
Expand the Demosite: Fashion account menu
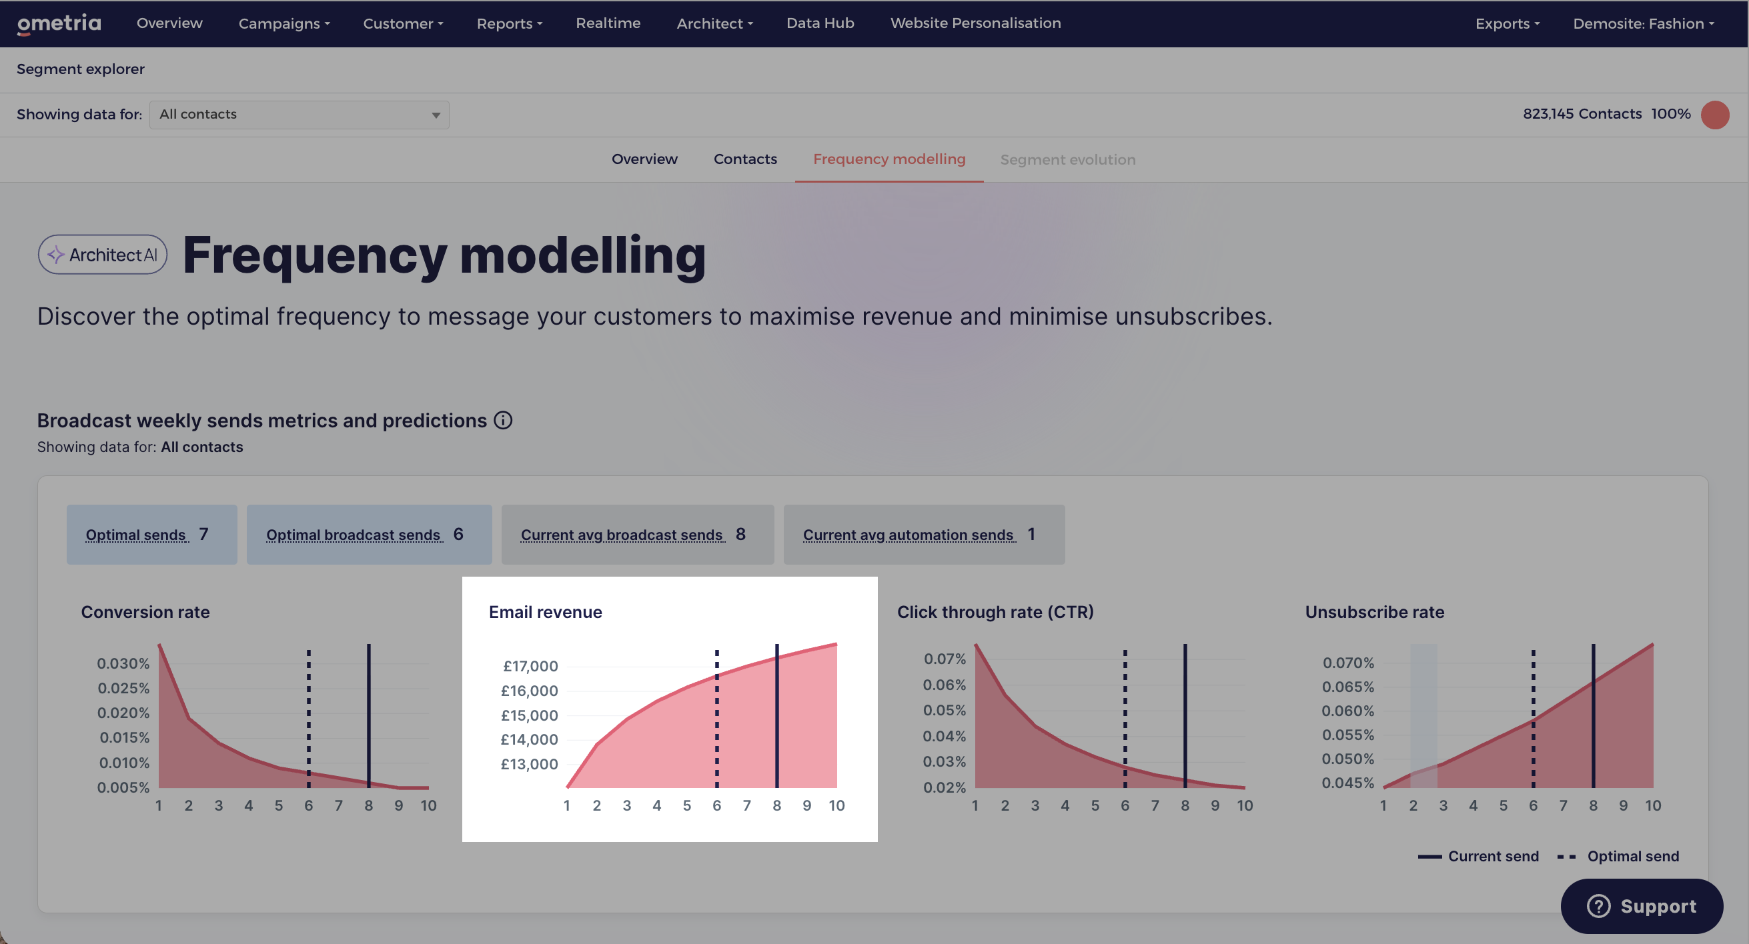(1643, 24)
